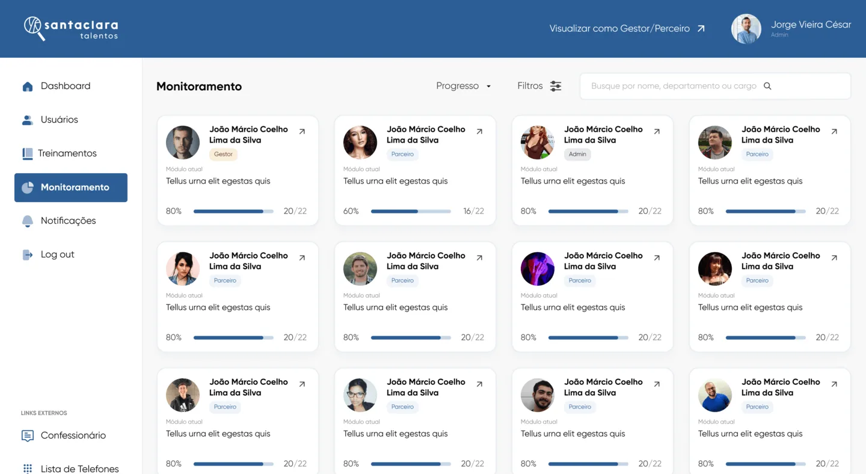Click the Log out door icon
This screenshot has height=474, width=866.
click(28, 255)
